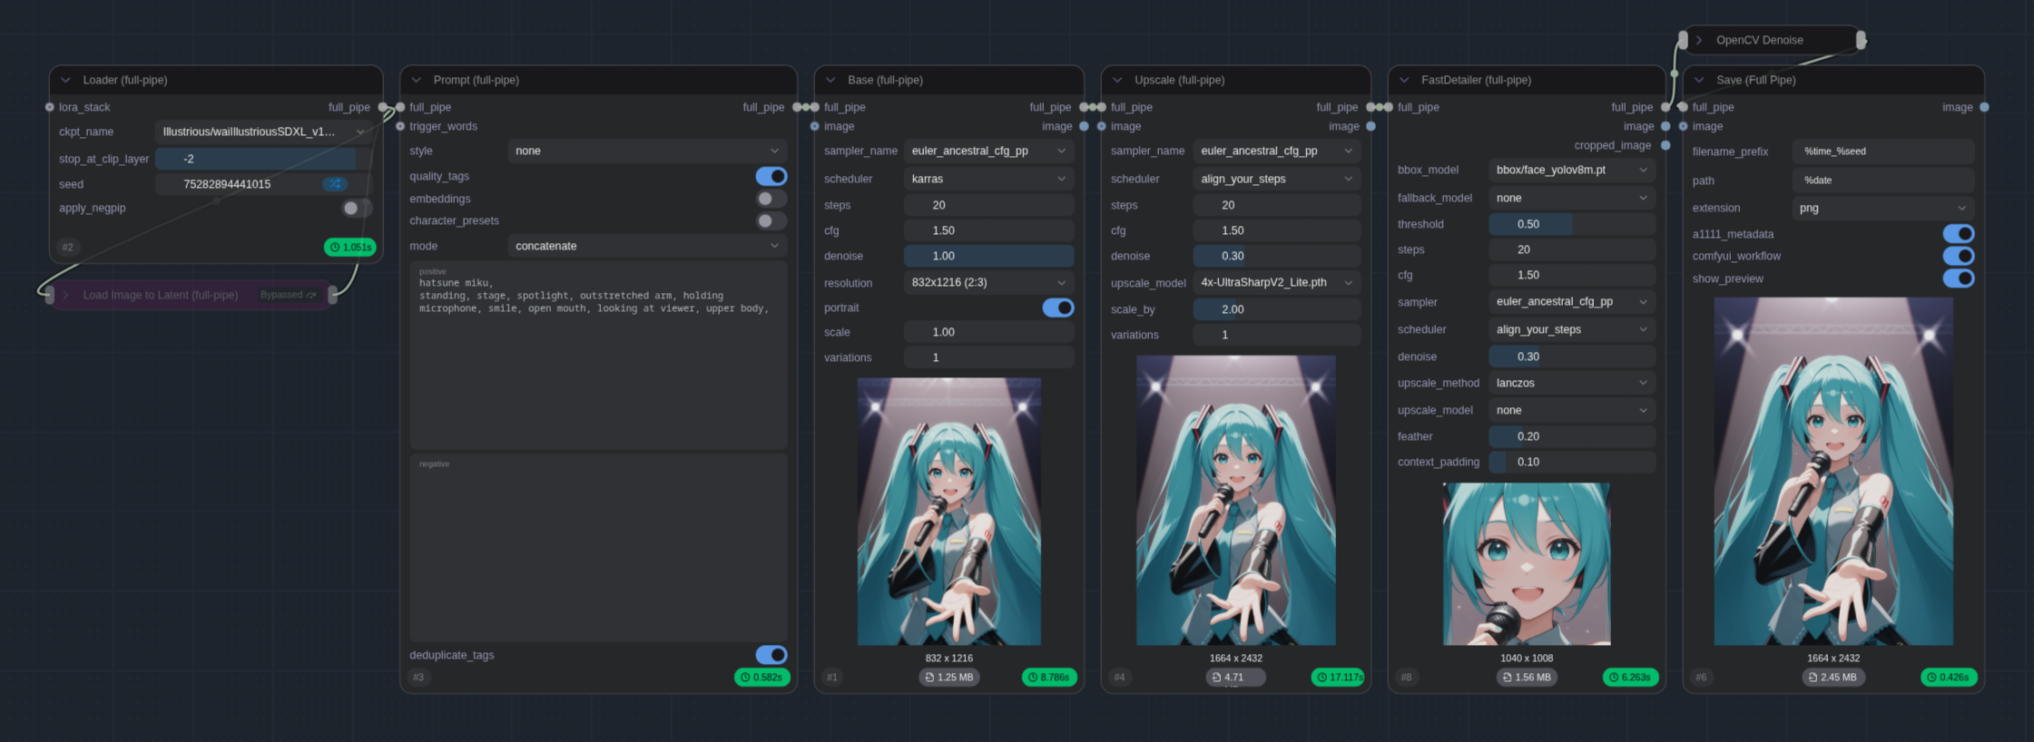
Task: Collapse the Save (Full Pipe) node
Action: (x=1699, y=80)
